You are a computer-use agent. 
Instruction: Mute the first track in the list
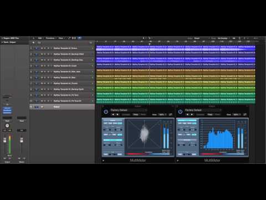[x=42, y=48]
